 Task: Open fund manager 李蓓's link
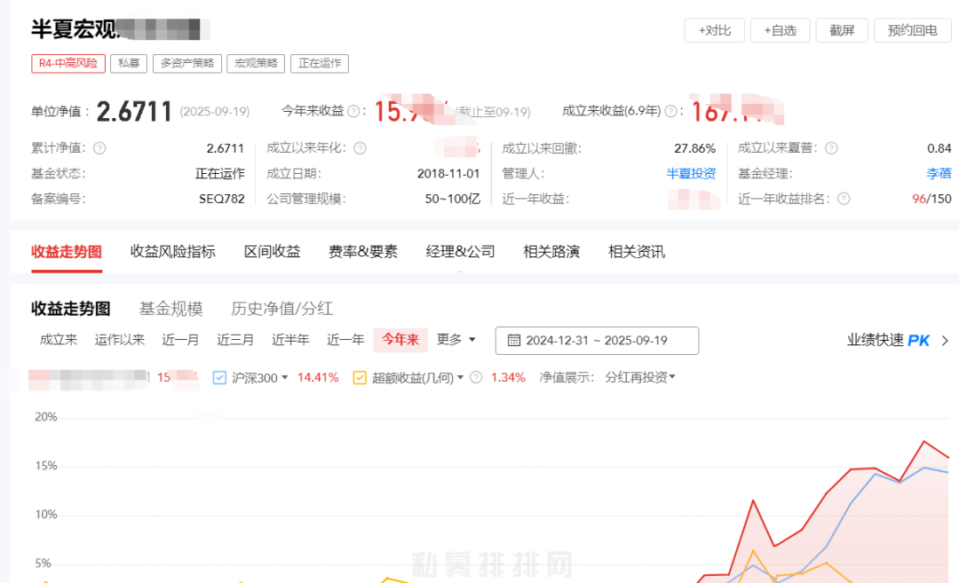[939, 174]
